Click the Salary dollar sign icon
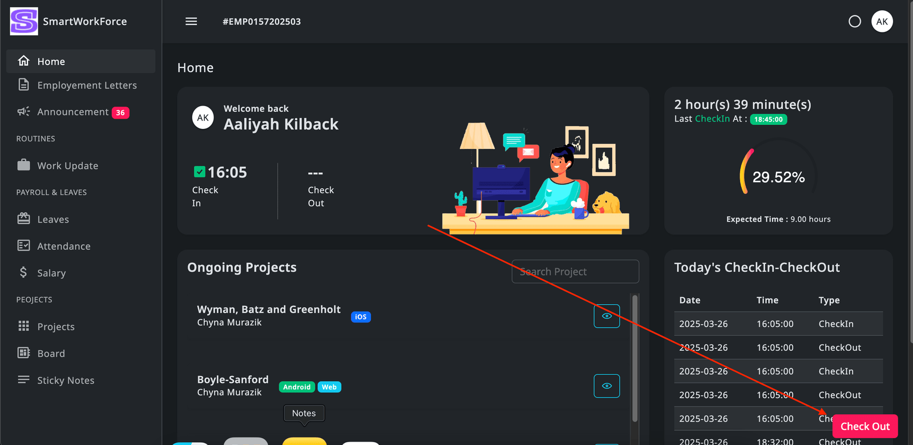 [x=23, y=272]
